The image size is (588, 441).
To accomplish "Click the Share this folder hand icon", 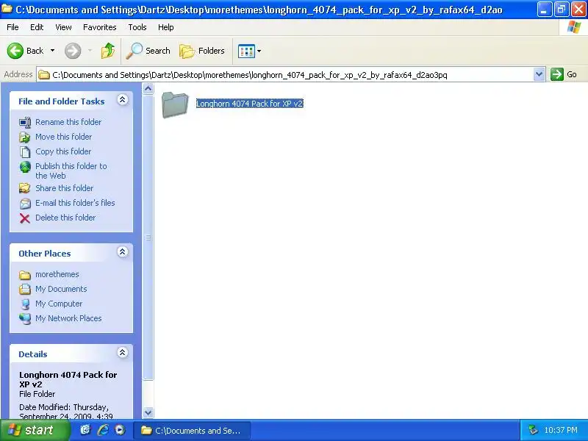I will tap(25, 188).
